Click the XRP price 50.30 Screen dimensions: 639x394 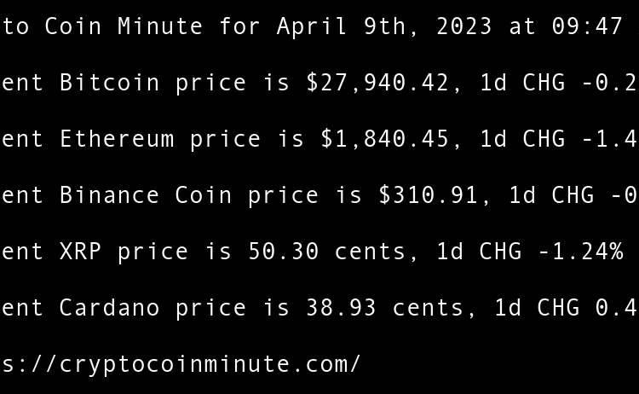(283, 252)
